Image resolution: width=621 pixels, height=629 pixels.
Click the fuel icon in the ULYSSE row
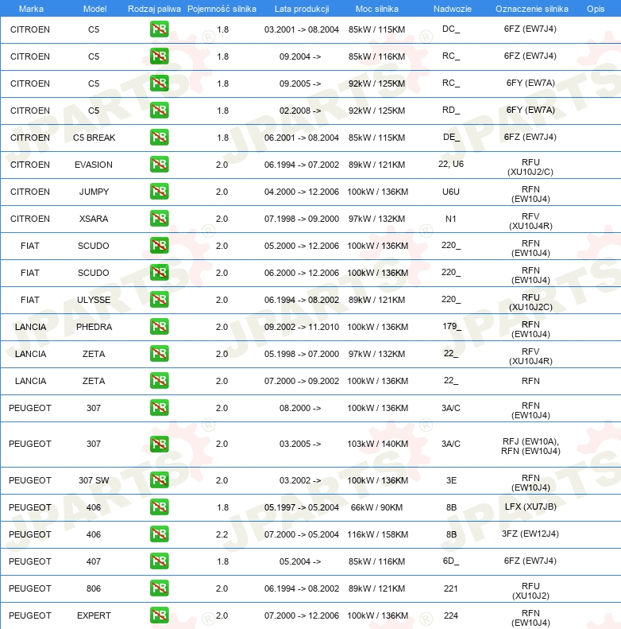pos(160,300)
